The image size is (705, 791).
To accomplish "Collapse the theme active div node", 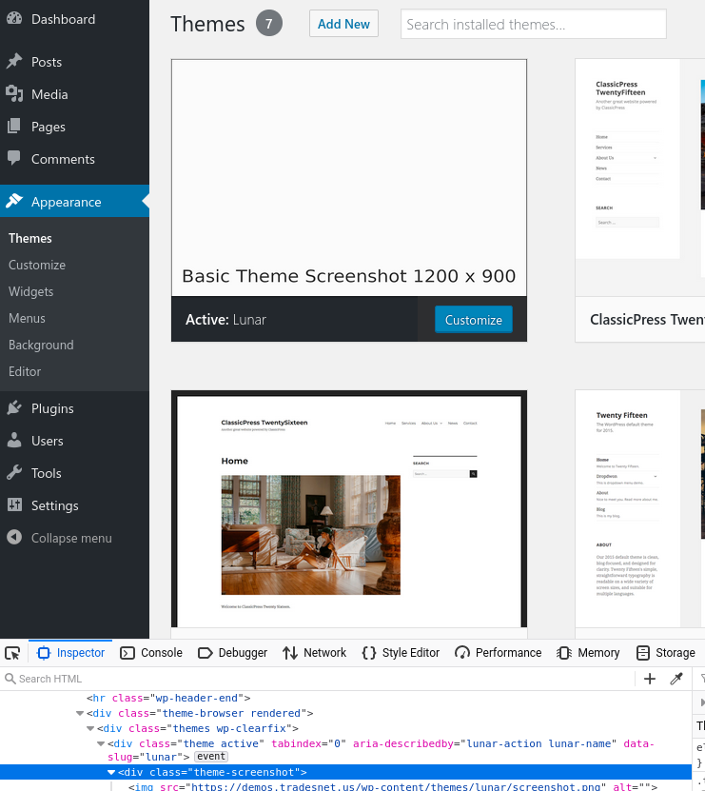I will (x=101, y=743).
